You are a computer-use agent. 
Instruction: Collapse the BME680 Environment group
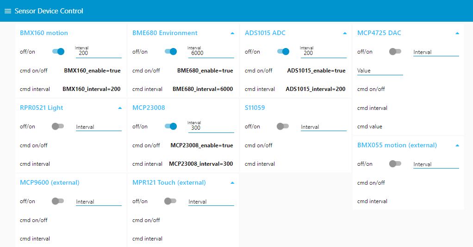[x=232, y=33]
